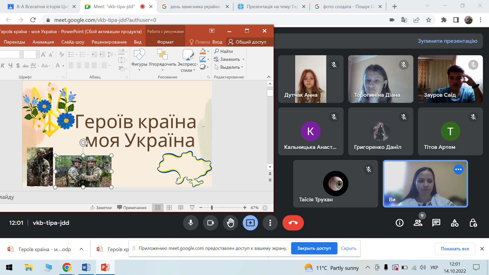Screen dimensions: 489x275
Task: Select the single soldier photo on the slide
Action: (40, 167)
